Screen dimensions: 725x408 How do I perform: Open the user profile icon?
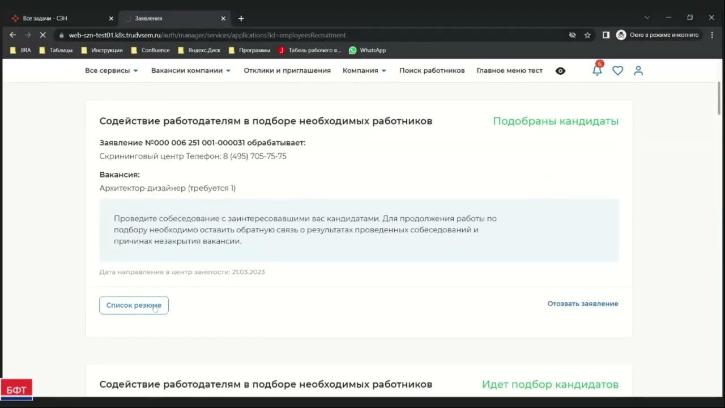(x=638, y=71)
